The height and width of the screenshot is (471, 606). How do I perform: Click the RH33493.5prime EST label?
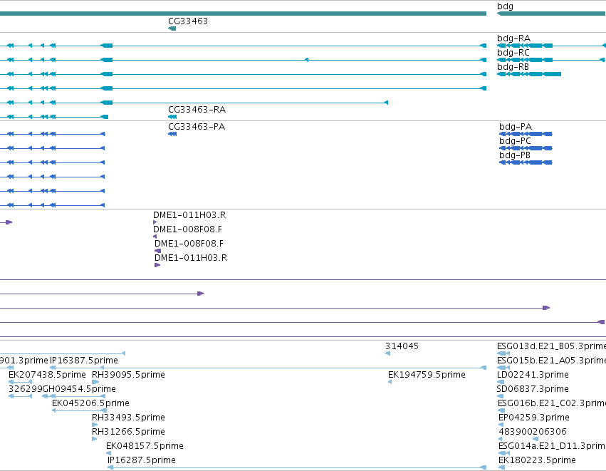[x=128, y=418]
